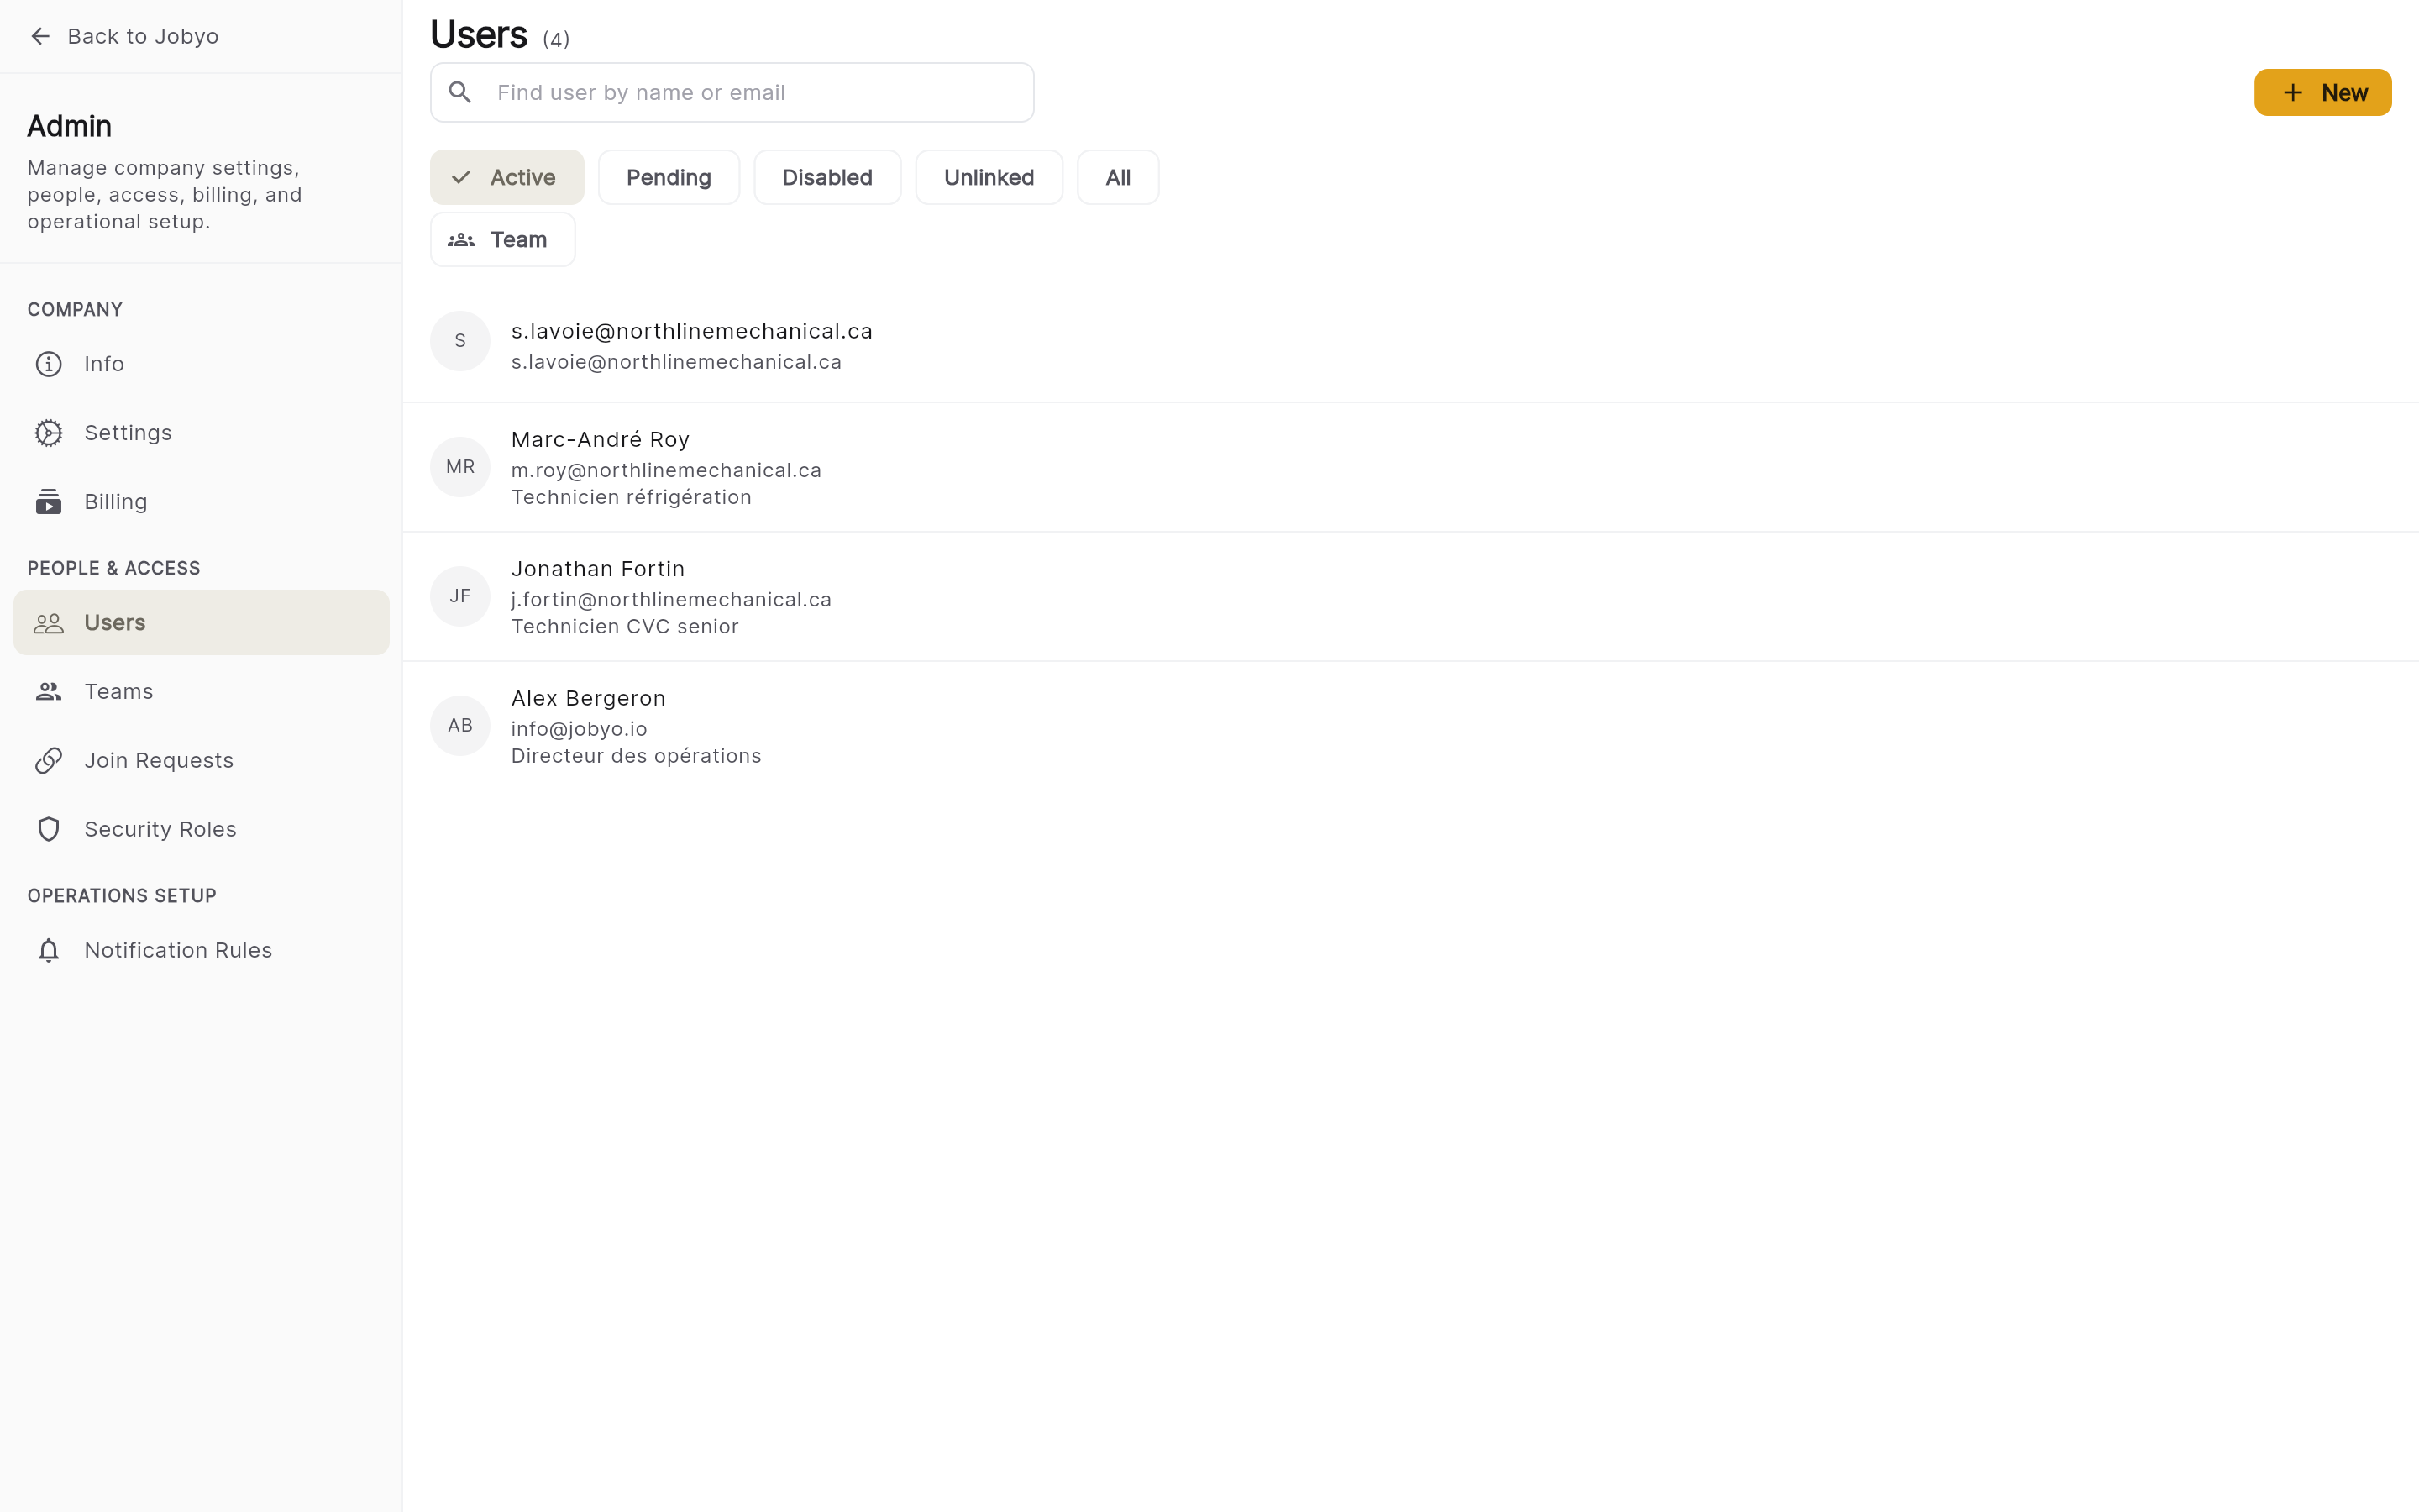
Task: Open Marc-André Roy user name
Action: click(x=600, y=440)
